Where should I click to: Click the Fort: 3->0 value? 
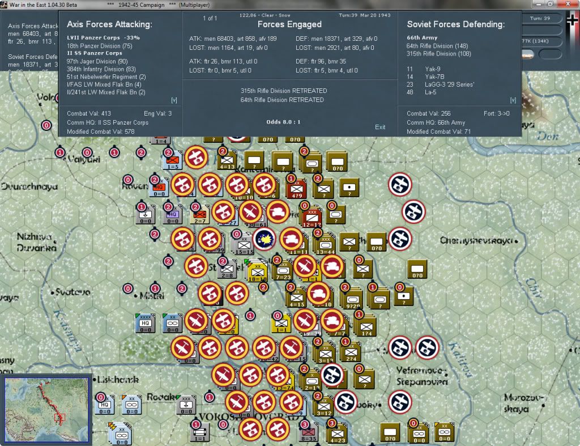point(496,113)
